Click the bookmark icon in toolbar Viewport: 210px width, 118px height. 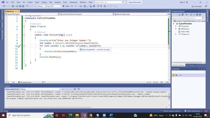[105, 6]
